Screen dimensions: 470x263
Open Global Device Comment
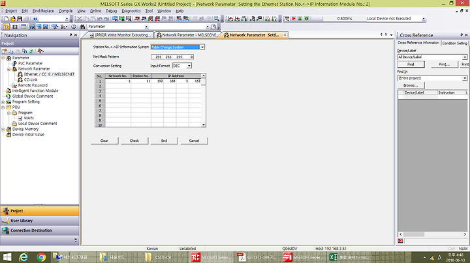coord(33,96)
